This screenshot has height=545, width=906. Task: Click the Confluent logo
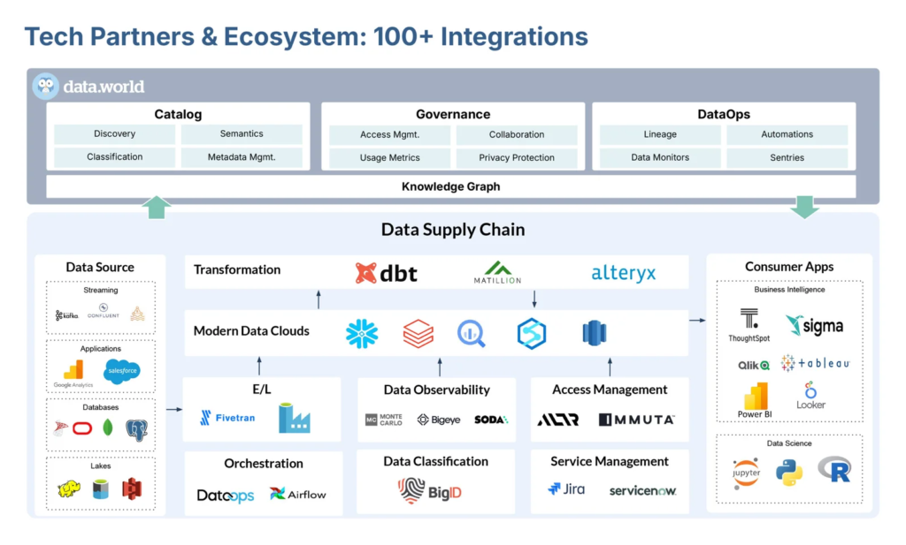[x=104, y=311]
